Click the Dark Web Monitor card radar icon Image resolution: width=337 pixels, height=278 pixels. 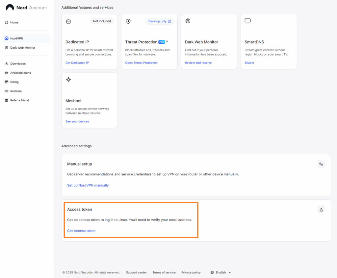click(188, 21)
